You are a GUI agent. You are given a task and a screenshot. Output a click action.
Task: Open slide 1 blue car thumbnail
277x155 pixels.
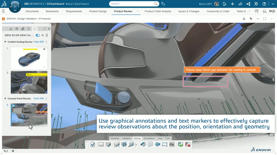(x=29, y=58)
